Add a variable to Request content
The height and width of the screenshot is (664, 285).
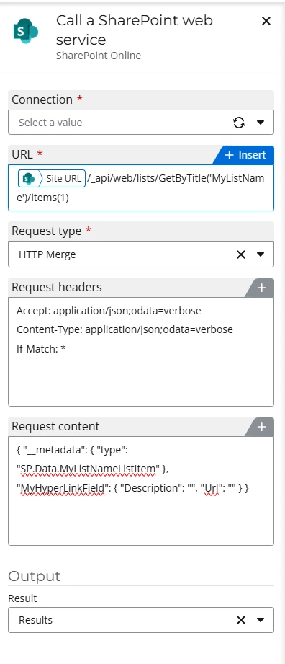pos(261,427)
